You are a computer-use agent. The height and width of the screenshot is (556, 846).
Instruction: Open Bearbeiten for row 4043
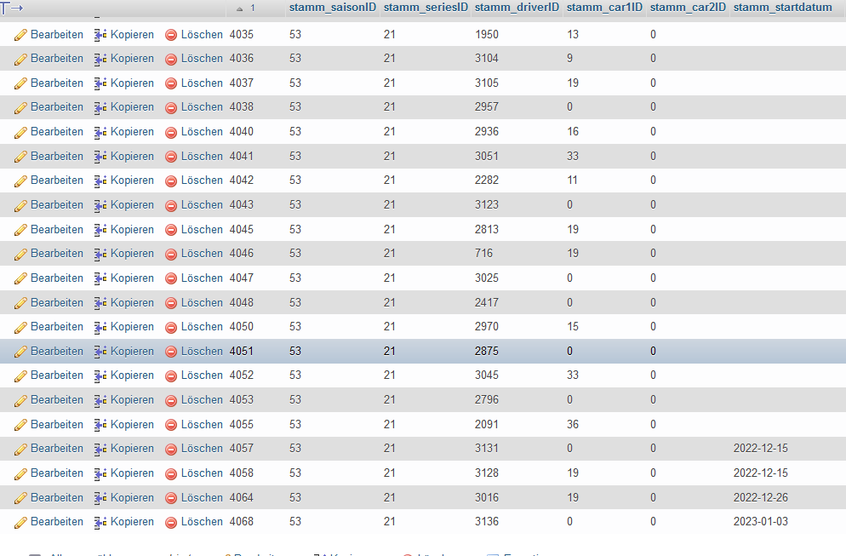pos(57,205)
